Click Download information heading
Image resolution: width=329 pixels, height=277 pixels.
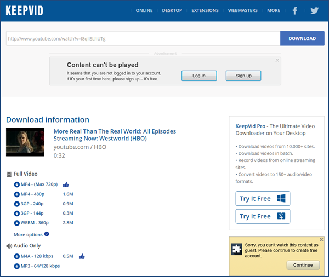pos(48,120)
